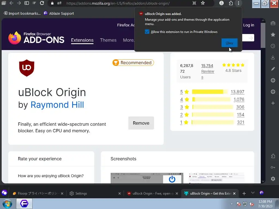Uncheck Allow extension in Private Windows
The width and height of the screenshot is (279, 209).
(x=147, y=32)
